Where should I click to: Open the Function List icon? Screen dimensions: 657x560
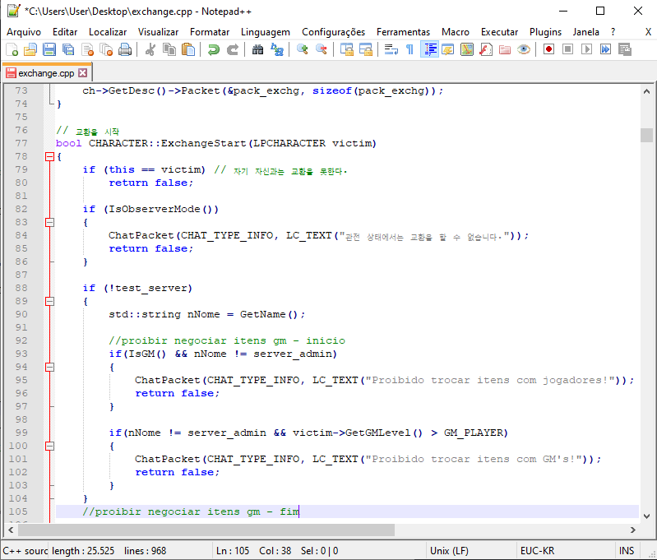[x=486, y=50]
